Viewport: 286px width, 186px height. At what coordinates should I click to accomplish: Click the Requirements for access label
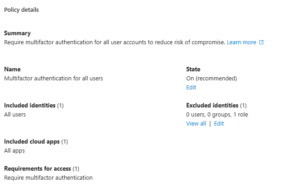pyautogui.click(x=38, y=169)
